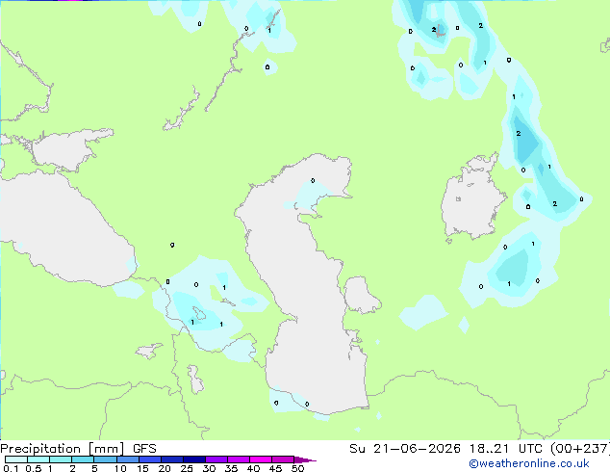Click the '40' legend scale label
This screenshot has width=610, height=472.
[253, 468]
